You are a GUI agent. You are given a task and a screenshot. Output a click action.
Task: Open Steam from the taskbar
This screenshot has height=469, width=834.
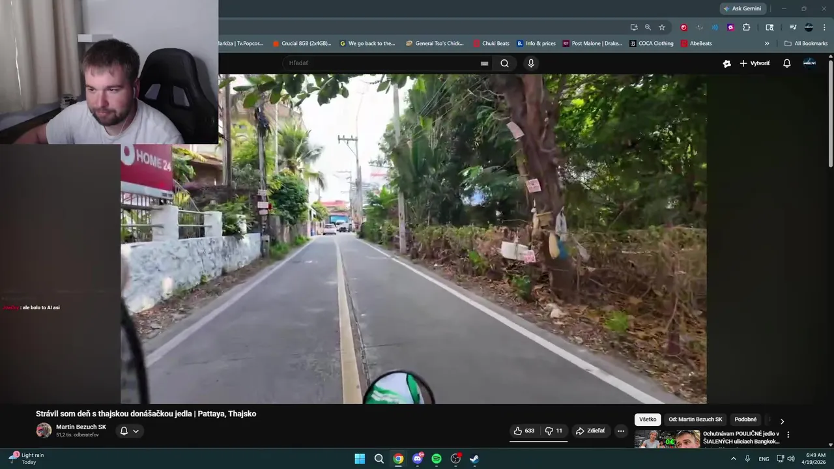coord(474,459)
